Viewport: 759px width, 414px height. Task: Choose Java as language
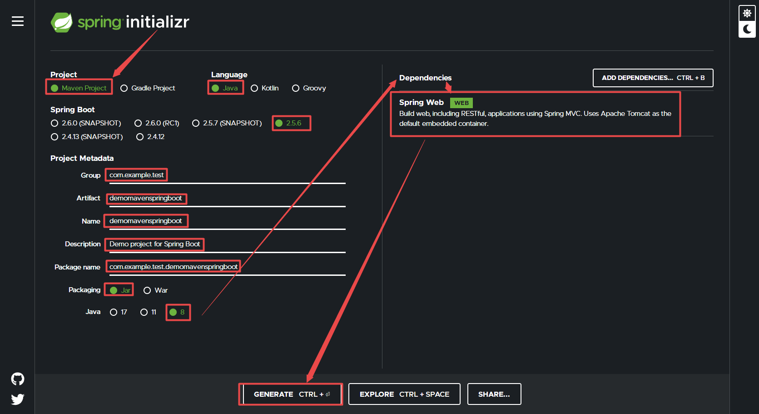point(225,88)
